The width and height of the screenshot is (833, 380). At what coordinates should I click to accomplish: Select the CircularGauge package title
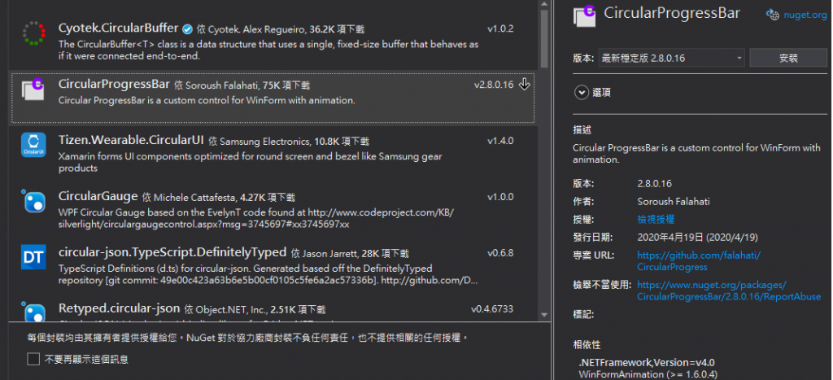(x=98, y=197)
